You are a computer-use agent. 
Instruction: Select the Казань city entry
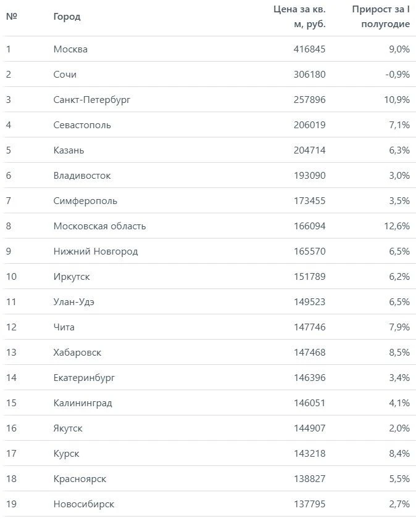pos(69,150)
